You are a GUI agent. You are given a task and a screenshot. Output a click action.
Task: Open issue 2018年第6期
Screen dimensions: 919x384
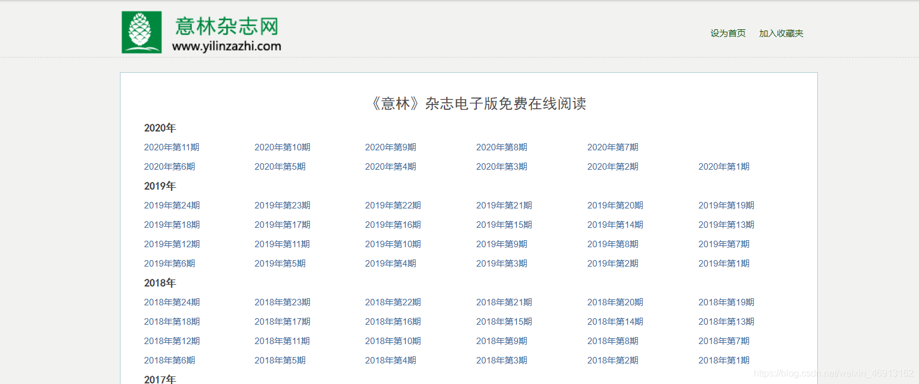[x=169, y=361]
